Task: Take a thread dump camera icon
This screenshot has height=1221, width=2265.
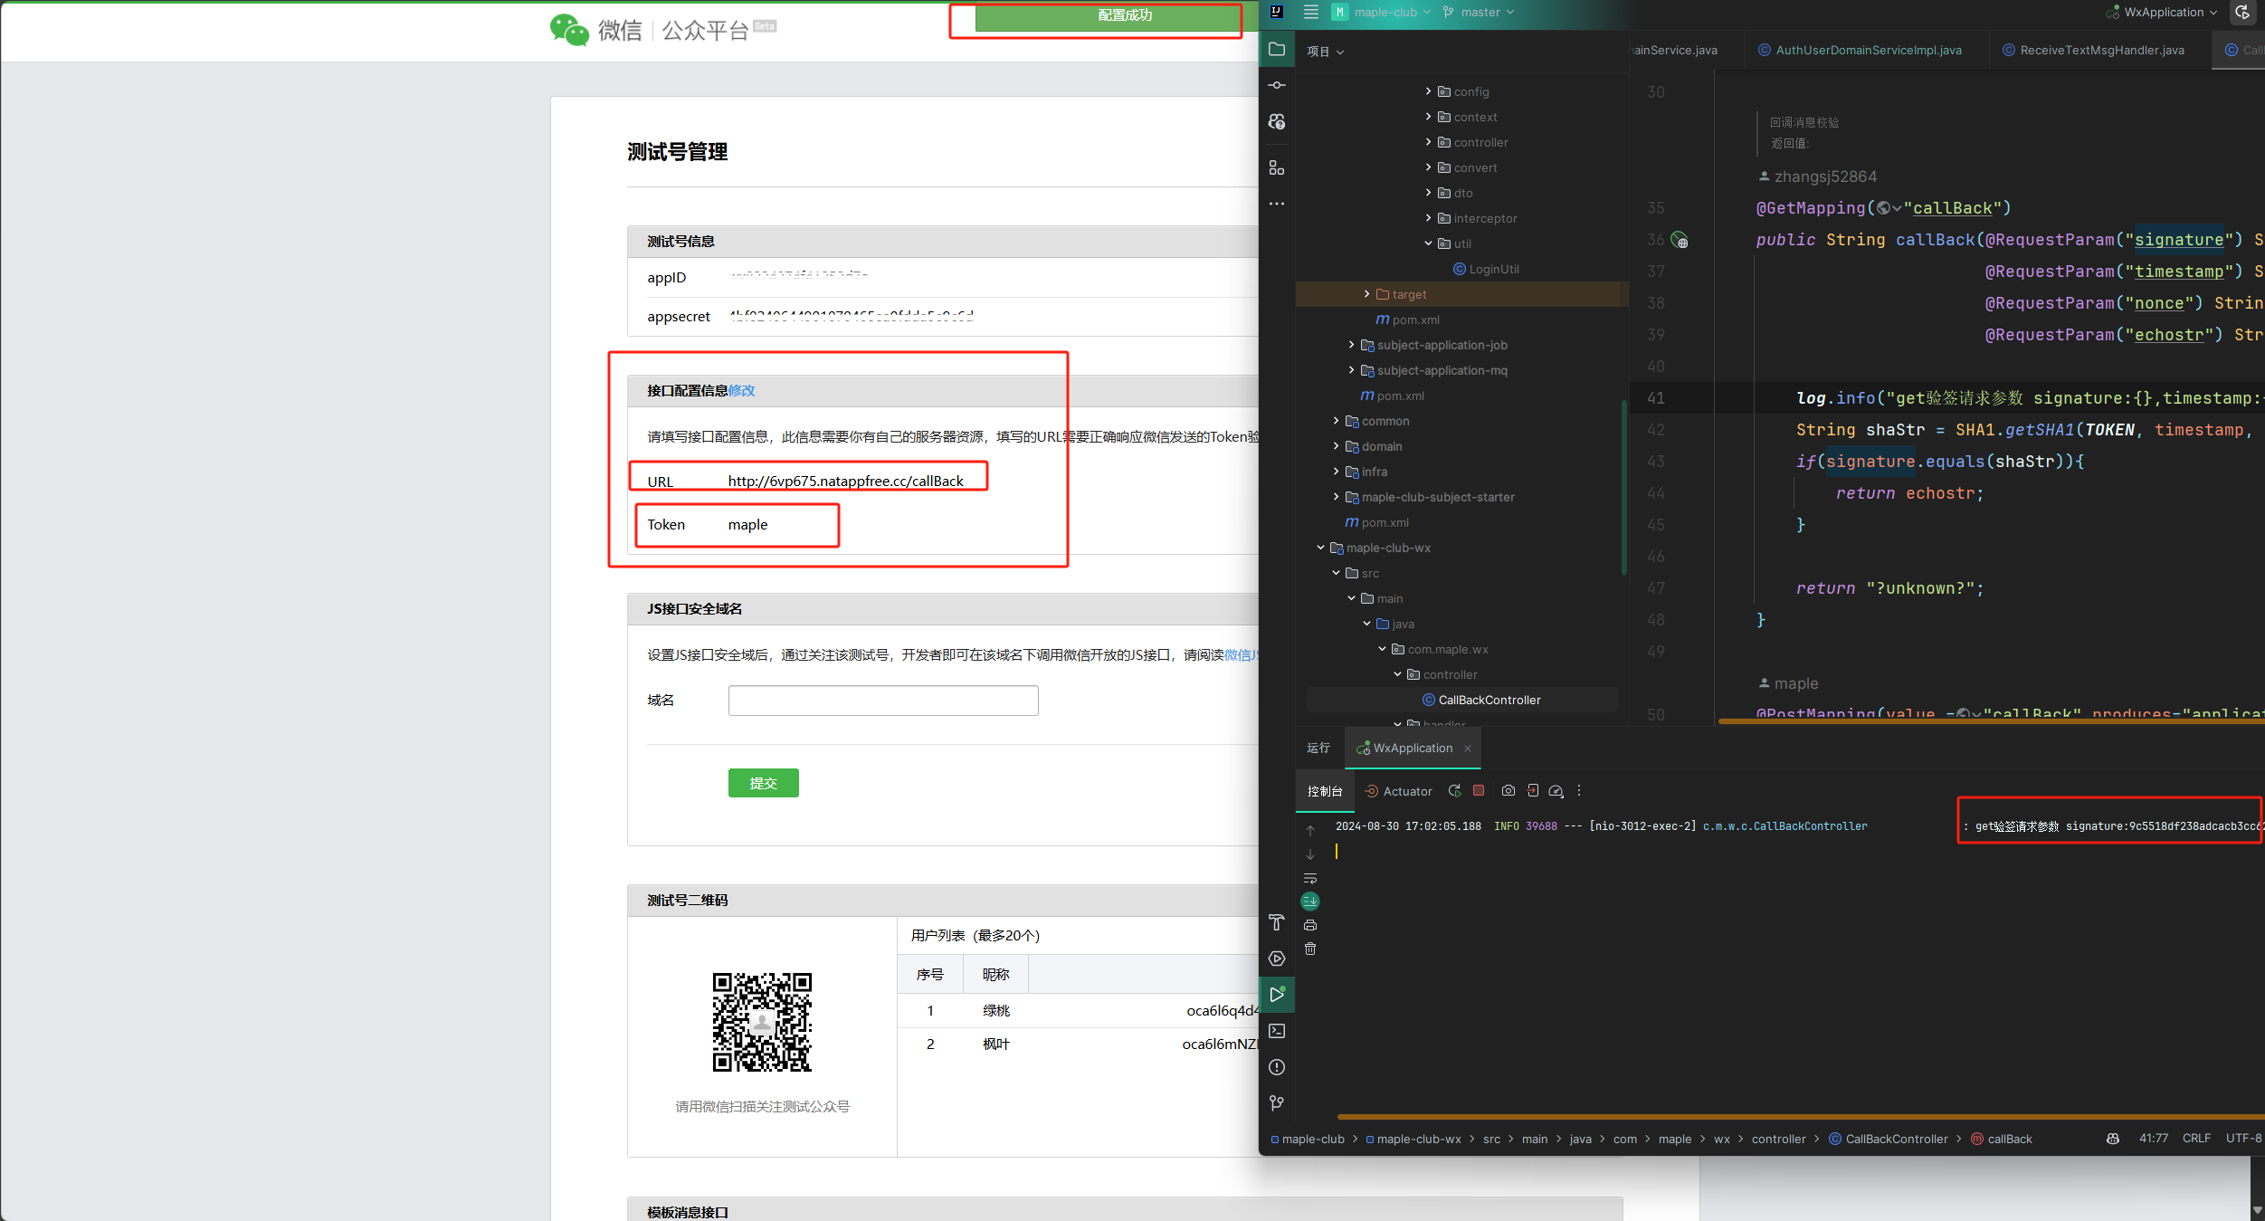Action: [1508, 791]
